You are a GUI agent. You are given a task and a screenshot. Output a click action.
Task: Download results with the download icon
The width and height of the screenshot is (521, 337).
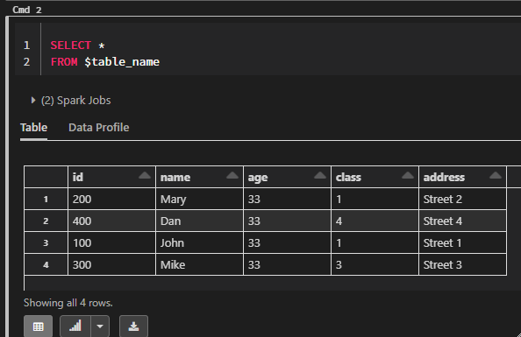point(133,326)
